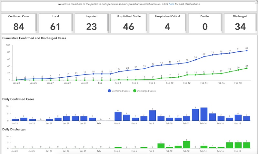
Task: Toggle the Discharged Cases legend series
Action: 144,91
